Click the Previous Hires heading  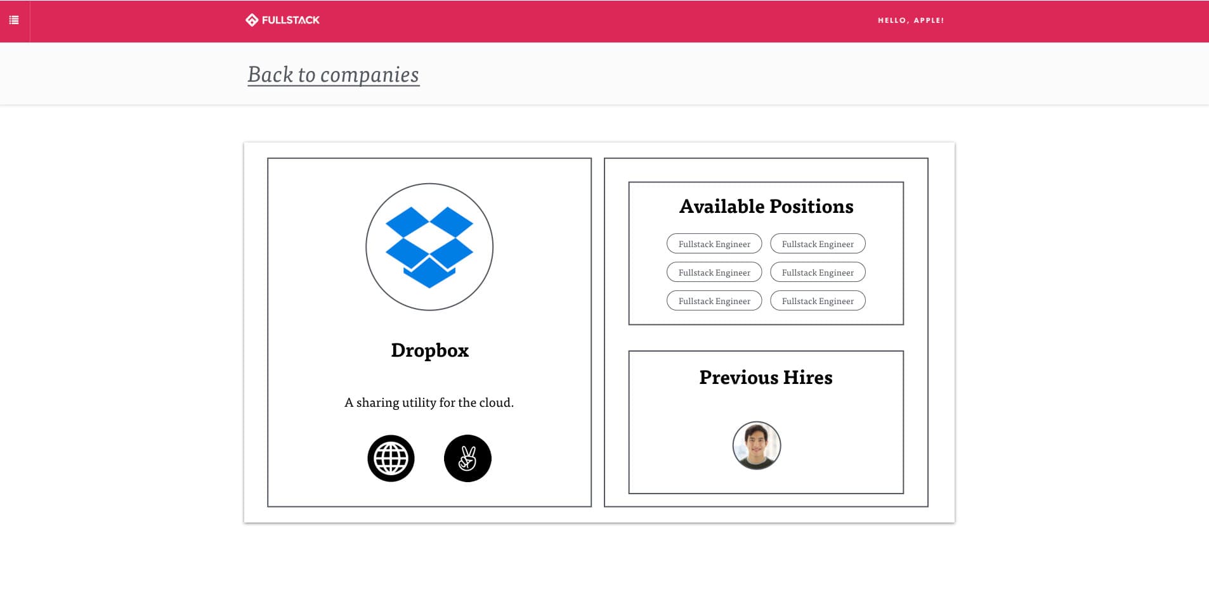766,378
